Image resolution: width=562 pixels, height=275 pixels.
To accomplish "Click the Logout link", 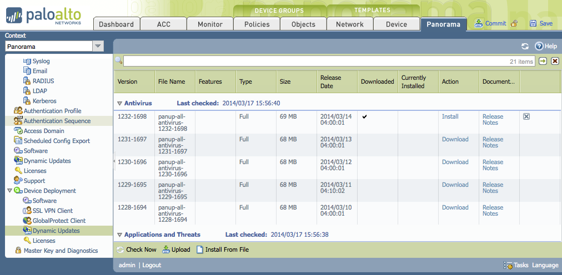I will pos(152,265).
